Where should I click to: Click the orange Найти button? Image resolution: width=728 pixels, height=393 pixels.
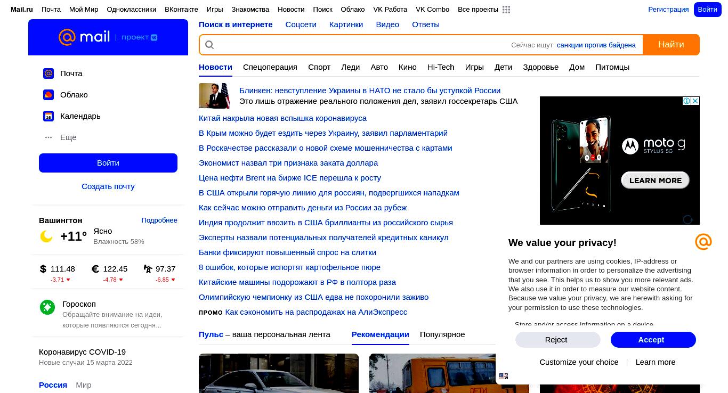(x=671, y=45)
